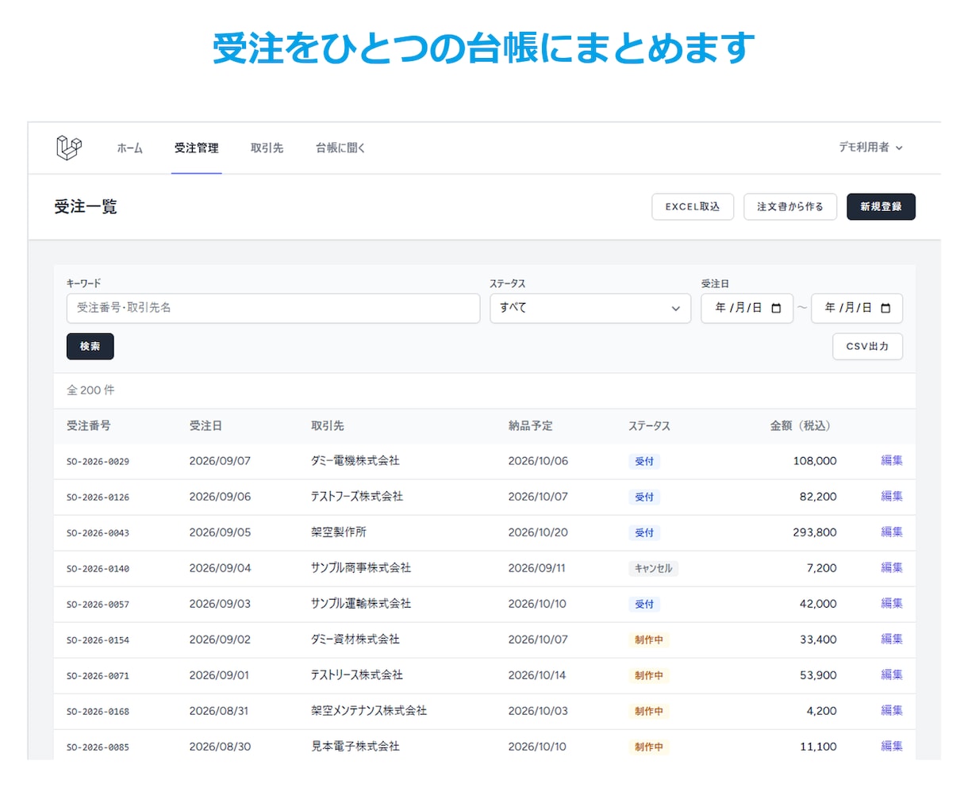Click the end 受注日 date input

(857, 308)
